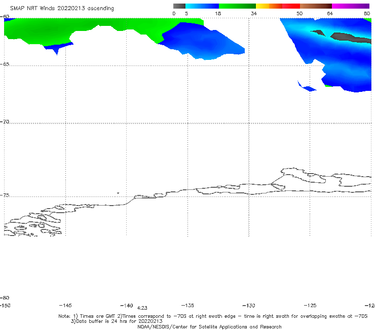Viewport: 375px width, 330px height.
Task: Click the NOAA/NESDIS credit line
Action: click(x=209, y=327)
